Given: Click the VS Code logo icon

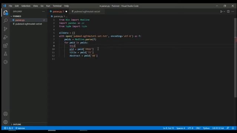Looking at the screenshot, I should pyautogui.click(x=4, y=6).
